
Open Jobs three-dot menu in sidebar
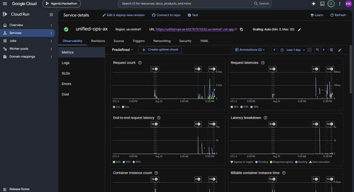(51, 41)
